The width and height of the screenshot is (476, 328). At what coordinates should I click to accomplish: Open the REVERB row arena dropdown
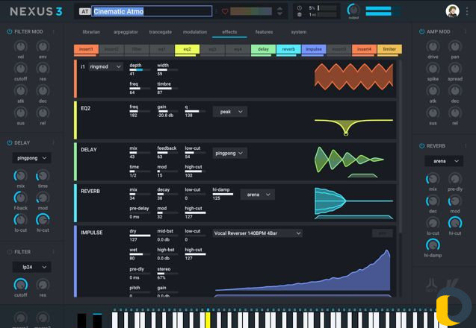tap(257, 195)
